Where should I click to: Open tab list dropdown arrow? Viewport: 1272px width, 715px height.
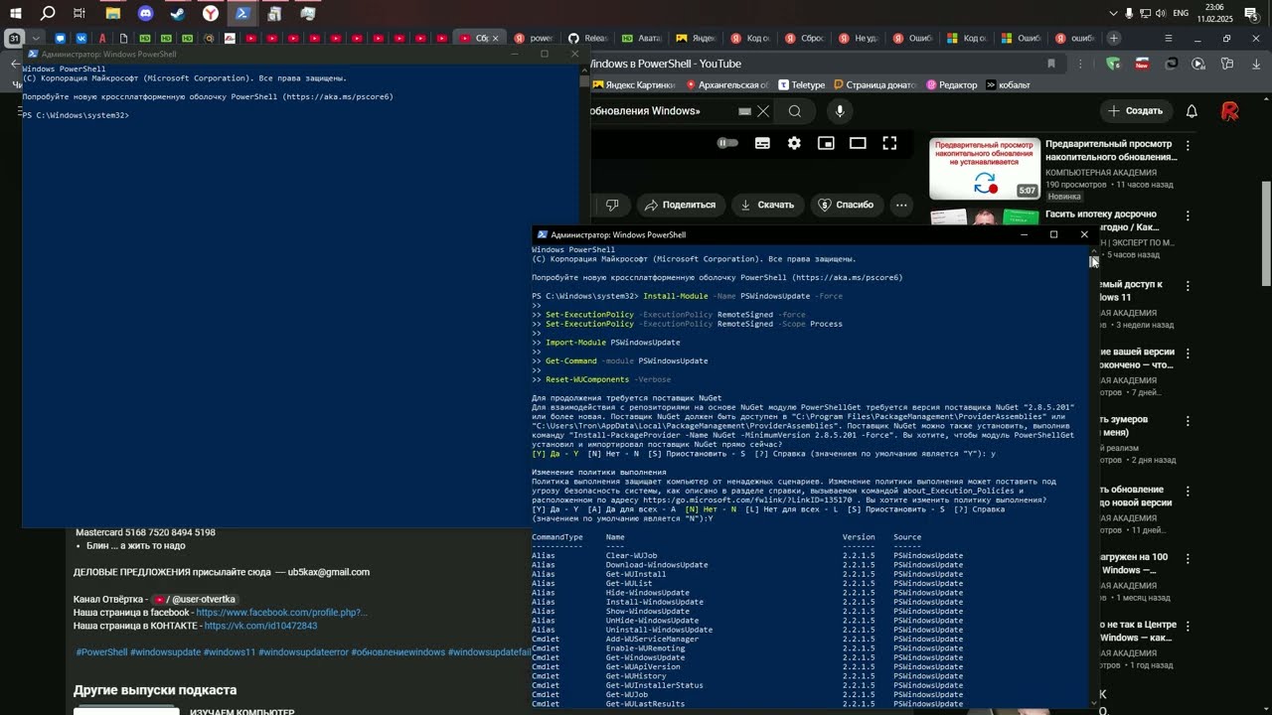click(x=36, y=38)
